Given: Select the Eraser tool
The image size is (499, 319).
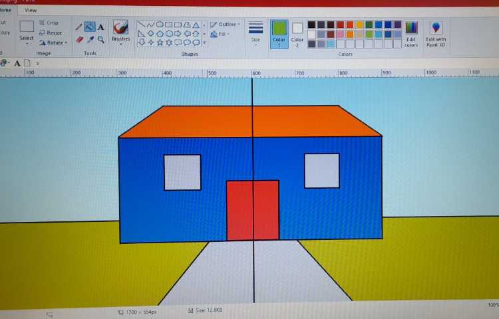Looking at the screenshot, I should click(79, 39).
